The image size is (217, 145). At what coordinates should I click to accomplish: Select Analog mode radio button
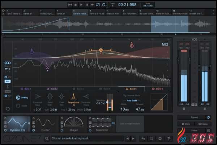[18, 98]
